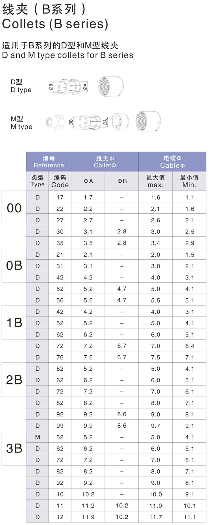The image size is (209, 525).
Task: Click the 00 series label
Action: (14, 208)
